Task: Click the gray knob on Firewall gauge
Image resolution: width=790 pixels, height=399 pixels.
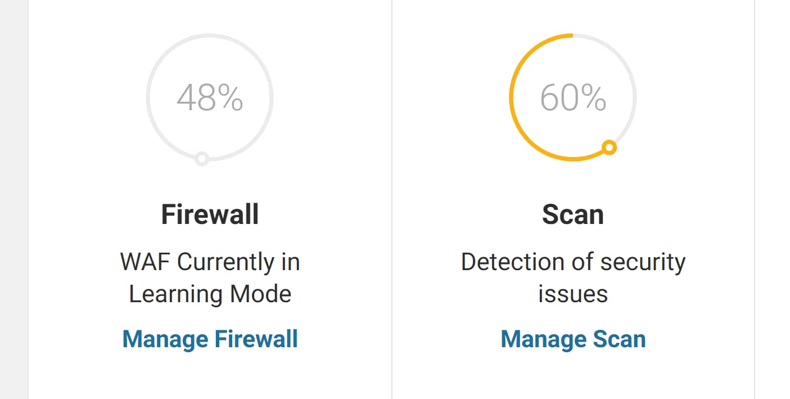Action: click(x=202, y=159)
